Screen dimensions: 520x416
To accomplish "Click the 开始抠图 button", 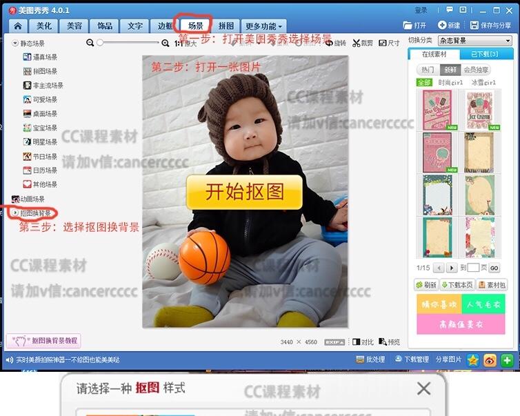I will click(x=244, y=192).
